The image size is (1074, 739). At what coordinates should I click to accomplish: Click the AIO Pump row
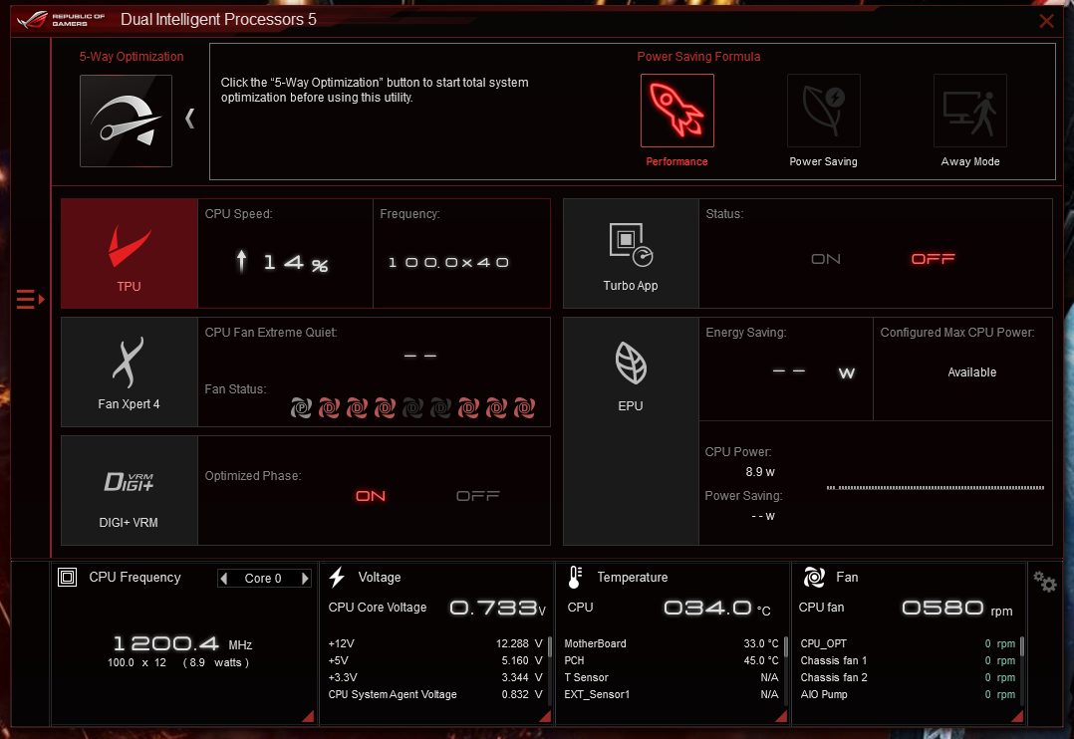908,694
